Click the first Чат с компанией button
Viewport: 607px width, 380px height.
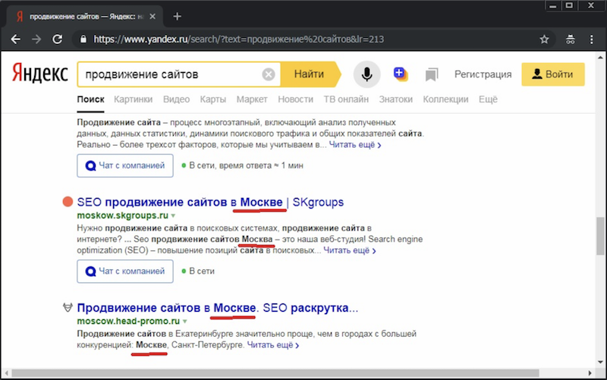(125, 165)
